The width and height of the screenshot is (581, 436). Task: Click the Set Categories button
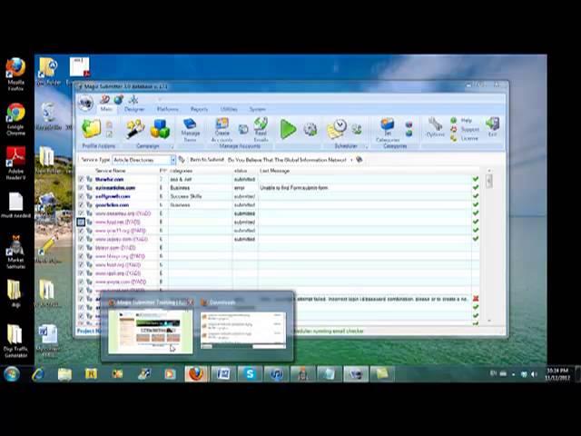coord(388,130)
